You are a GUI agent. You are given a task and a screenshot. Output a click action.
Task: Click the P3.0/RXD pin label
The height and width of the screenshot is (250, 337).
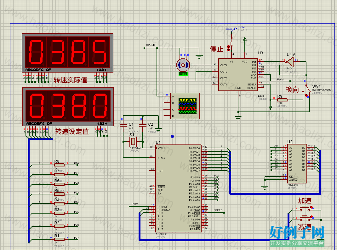[194, 207]
